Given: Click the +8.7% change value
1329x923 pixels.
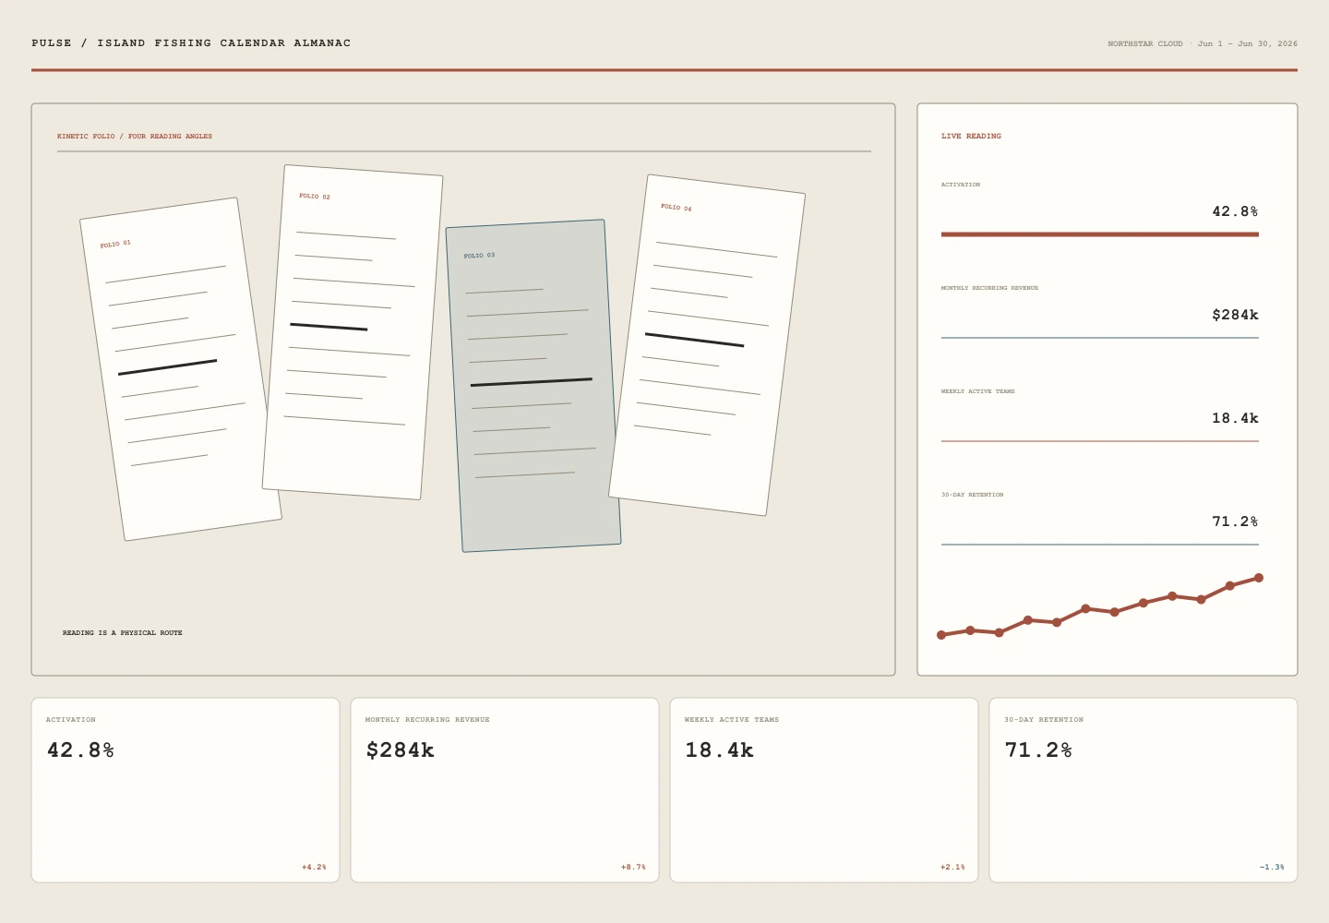Looking at the screenshot, I should pos(633,868).
